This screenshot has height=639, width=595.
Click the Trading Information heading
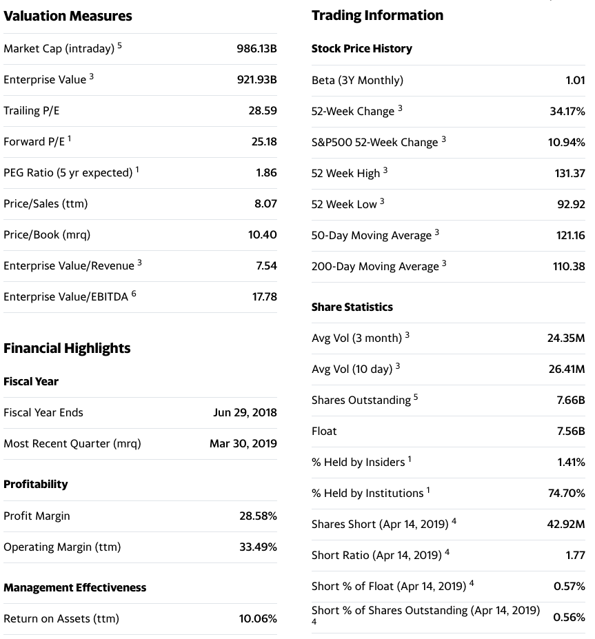click(x=377, y=15)
